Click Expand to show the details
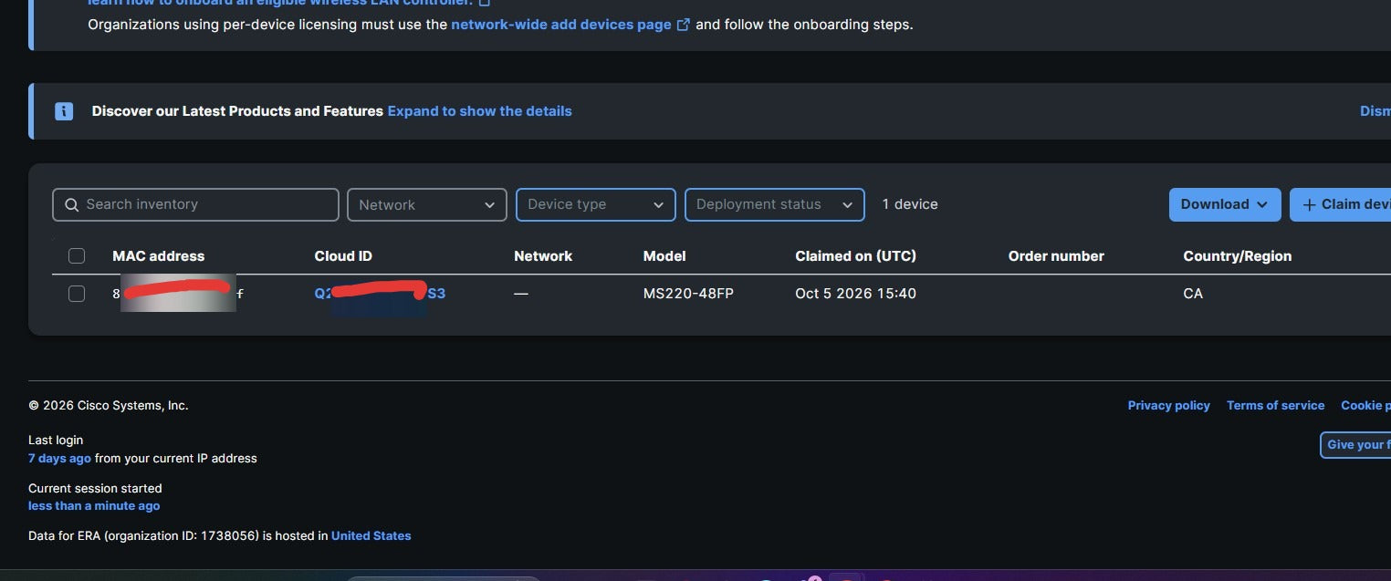This screenshot has width=1391, height=581. coord(480,111)
